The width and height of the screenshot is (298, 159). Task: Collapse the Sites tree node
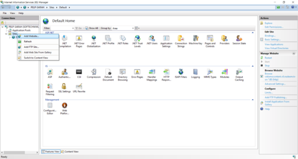(x=6, y=34)
